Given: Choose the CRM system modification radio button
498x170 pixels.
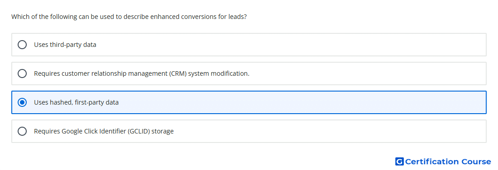Looking at the screenshot, I should [22, 74].
